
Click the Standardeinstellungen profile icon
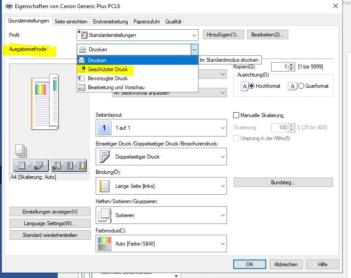tap(83, 35)
